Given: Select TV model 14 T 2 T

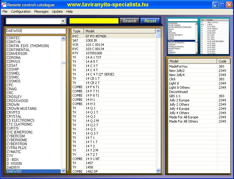Looking at the screenshot, I should pyautogui.click(x=114, y=155).
